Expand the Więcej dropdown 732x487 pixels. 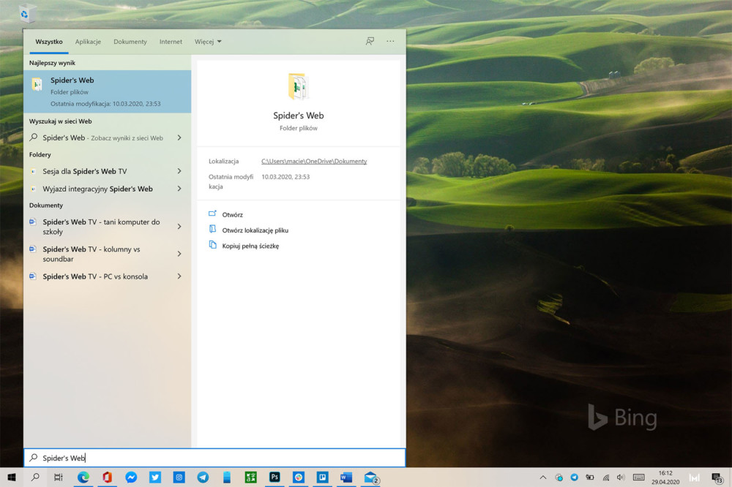pyautogui.click(x=208, y=42)
